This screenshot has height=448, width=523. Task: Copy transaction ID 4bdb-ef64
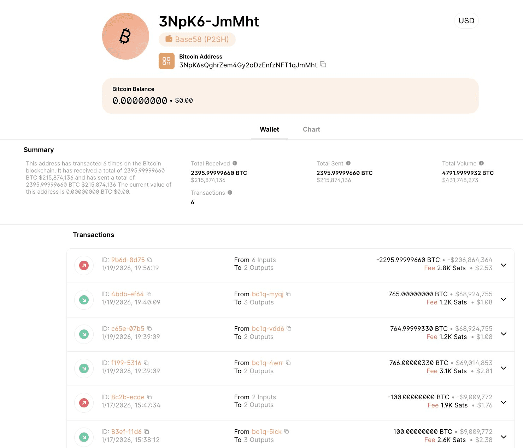point(149,293)
